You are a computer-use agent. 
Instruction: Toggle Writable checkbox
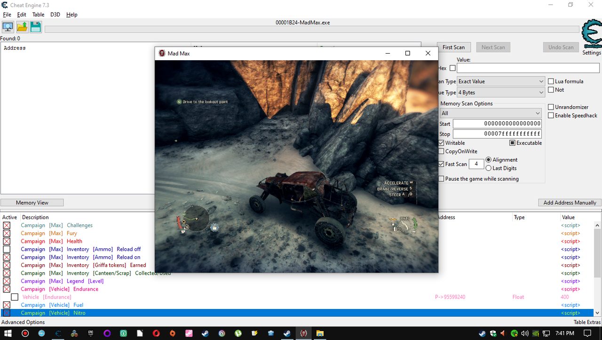pos(441,143)
